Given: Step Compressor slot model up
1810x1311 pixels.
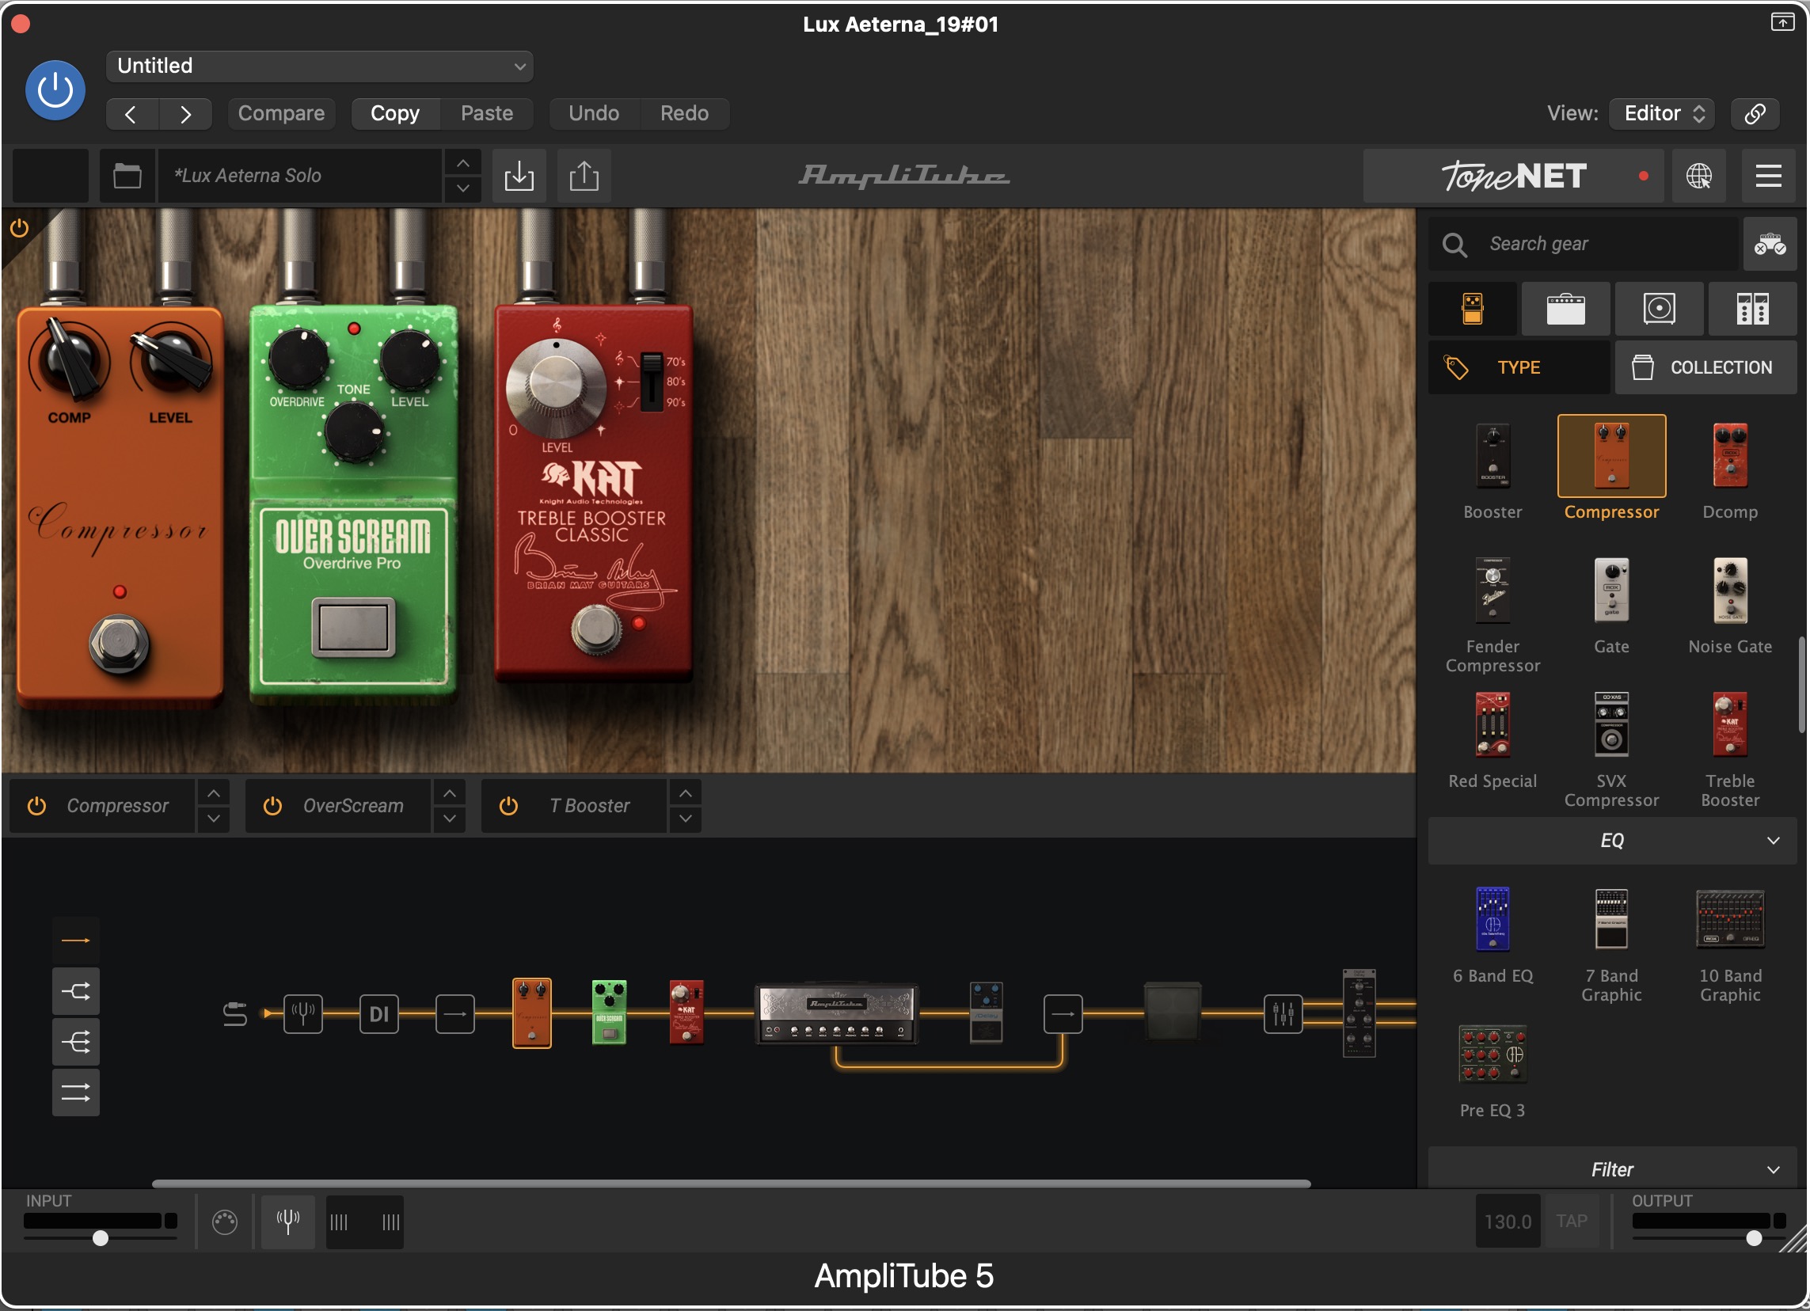Looking at the screenshot, I should click(213, 793).
